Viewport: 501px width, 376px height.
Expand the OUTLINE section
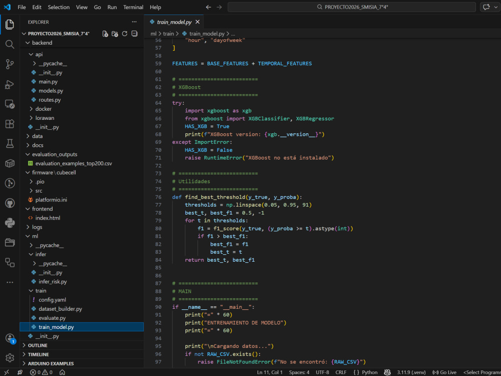click(x=82, y=345)
